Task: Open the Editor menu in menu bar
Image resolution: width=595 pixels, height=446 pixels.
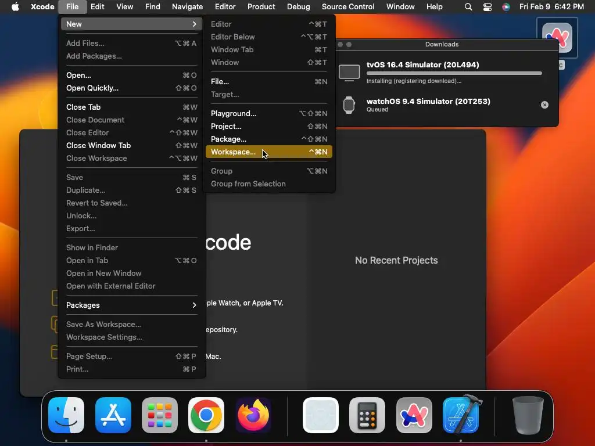Action: [x=225, y=7]
